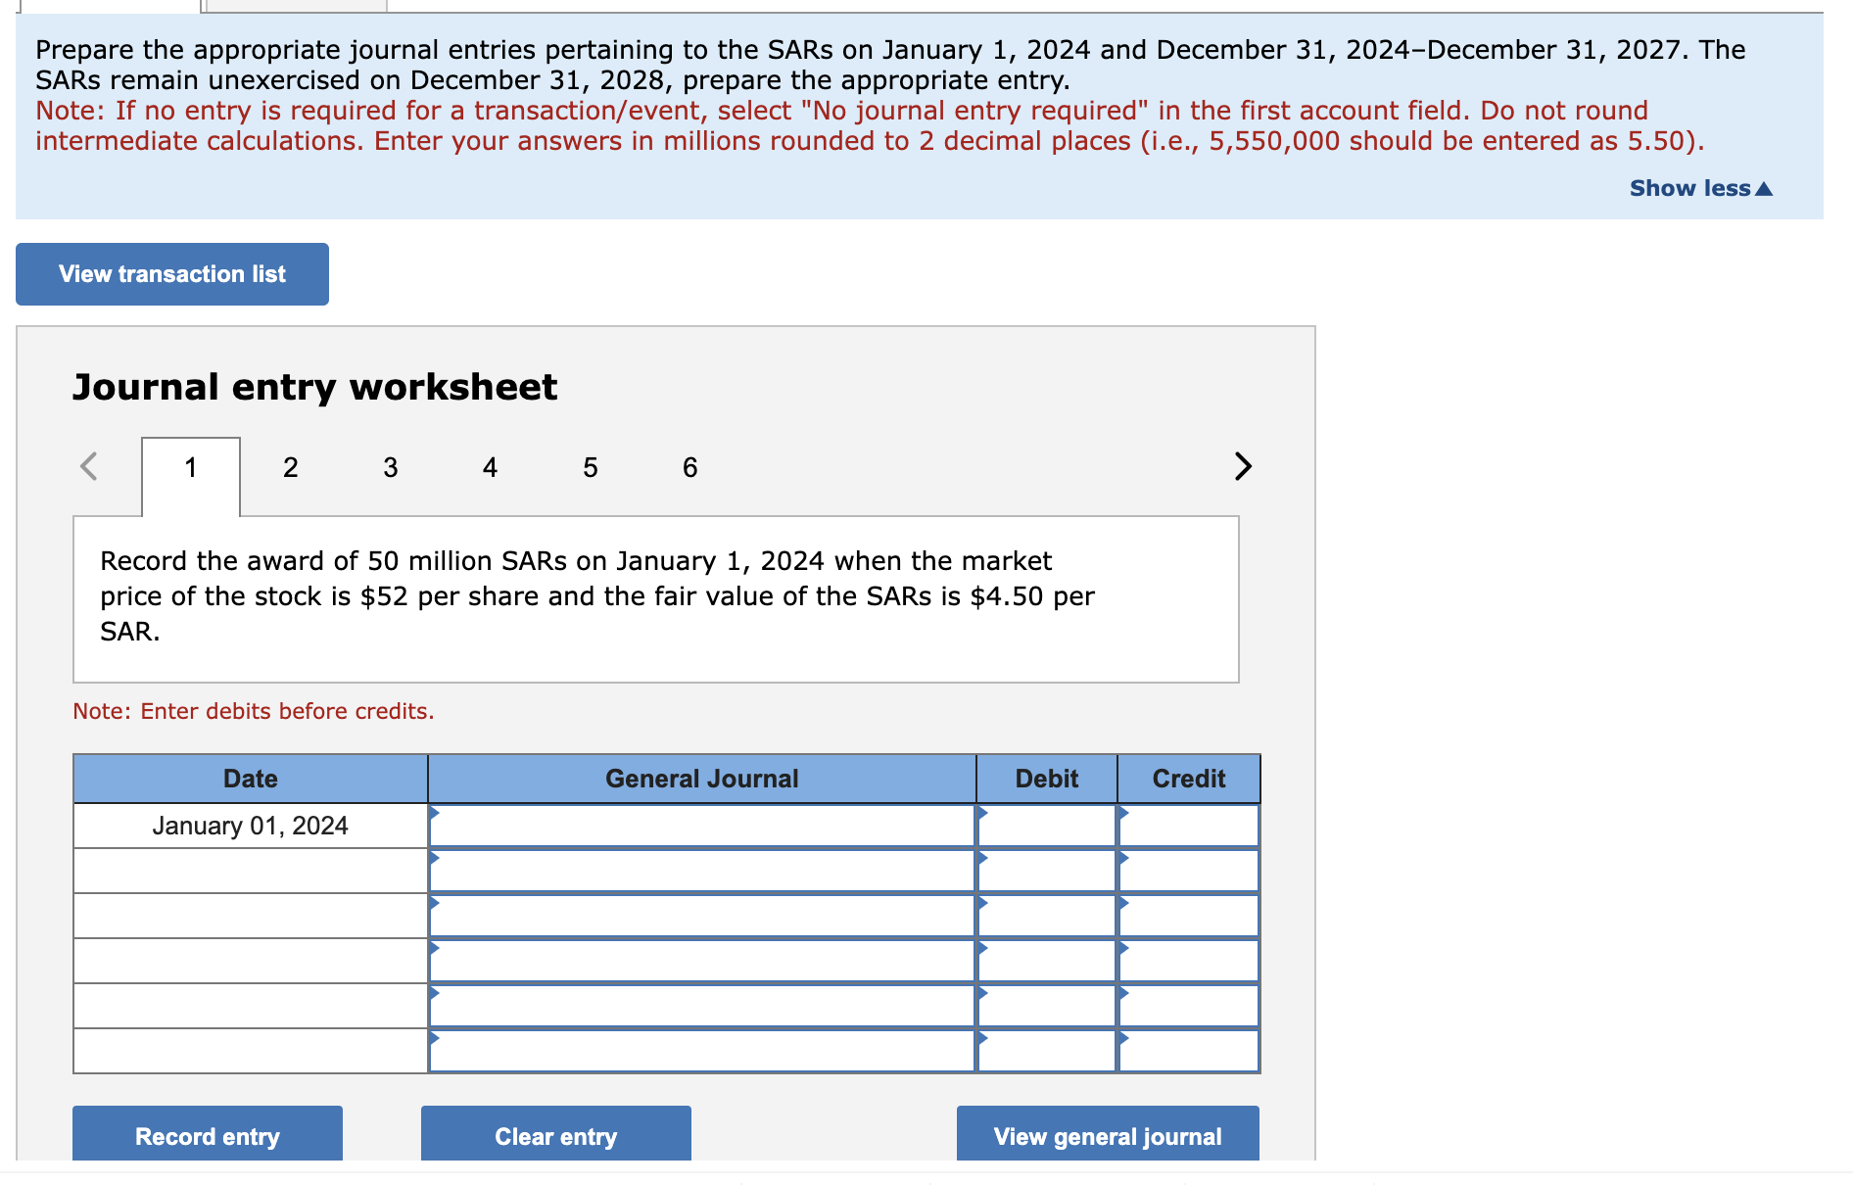Open the View transaction list button
This screenshot has width=1853, height=1185.
tap(172, 274)
